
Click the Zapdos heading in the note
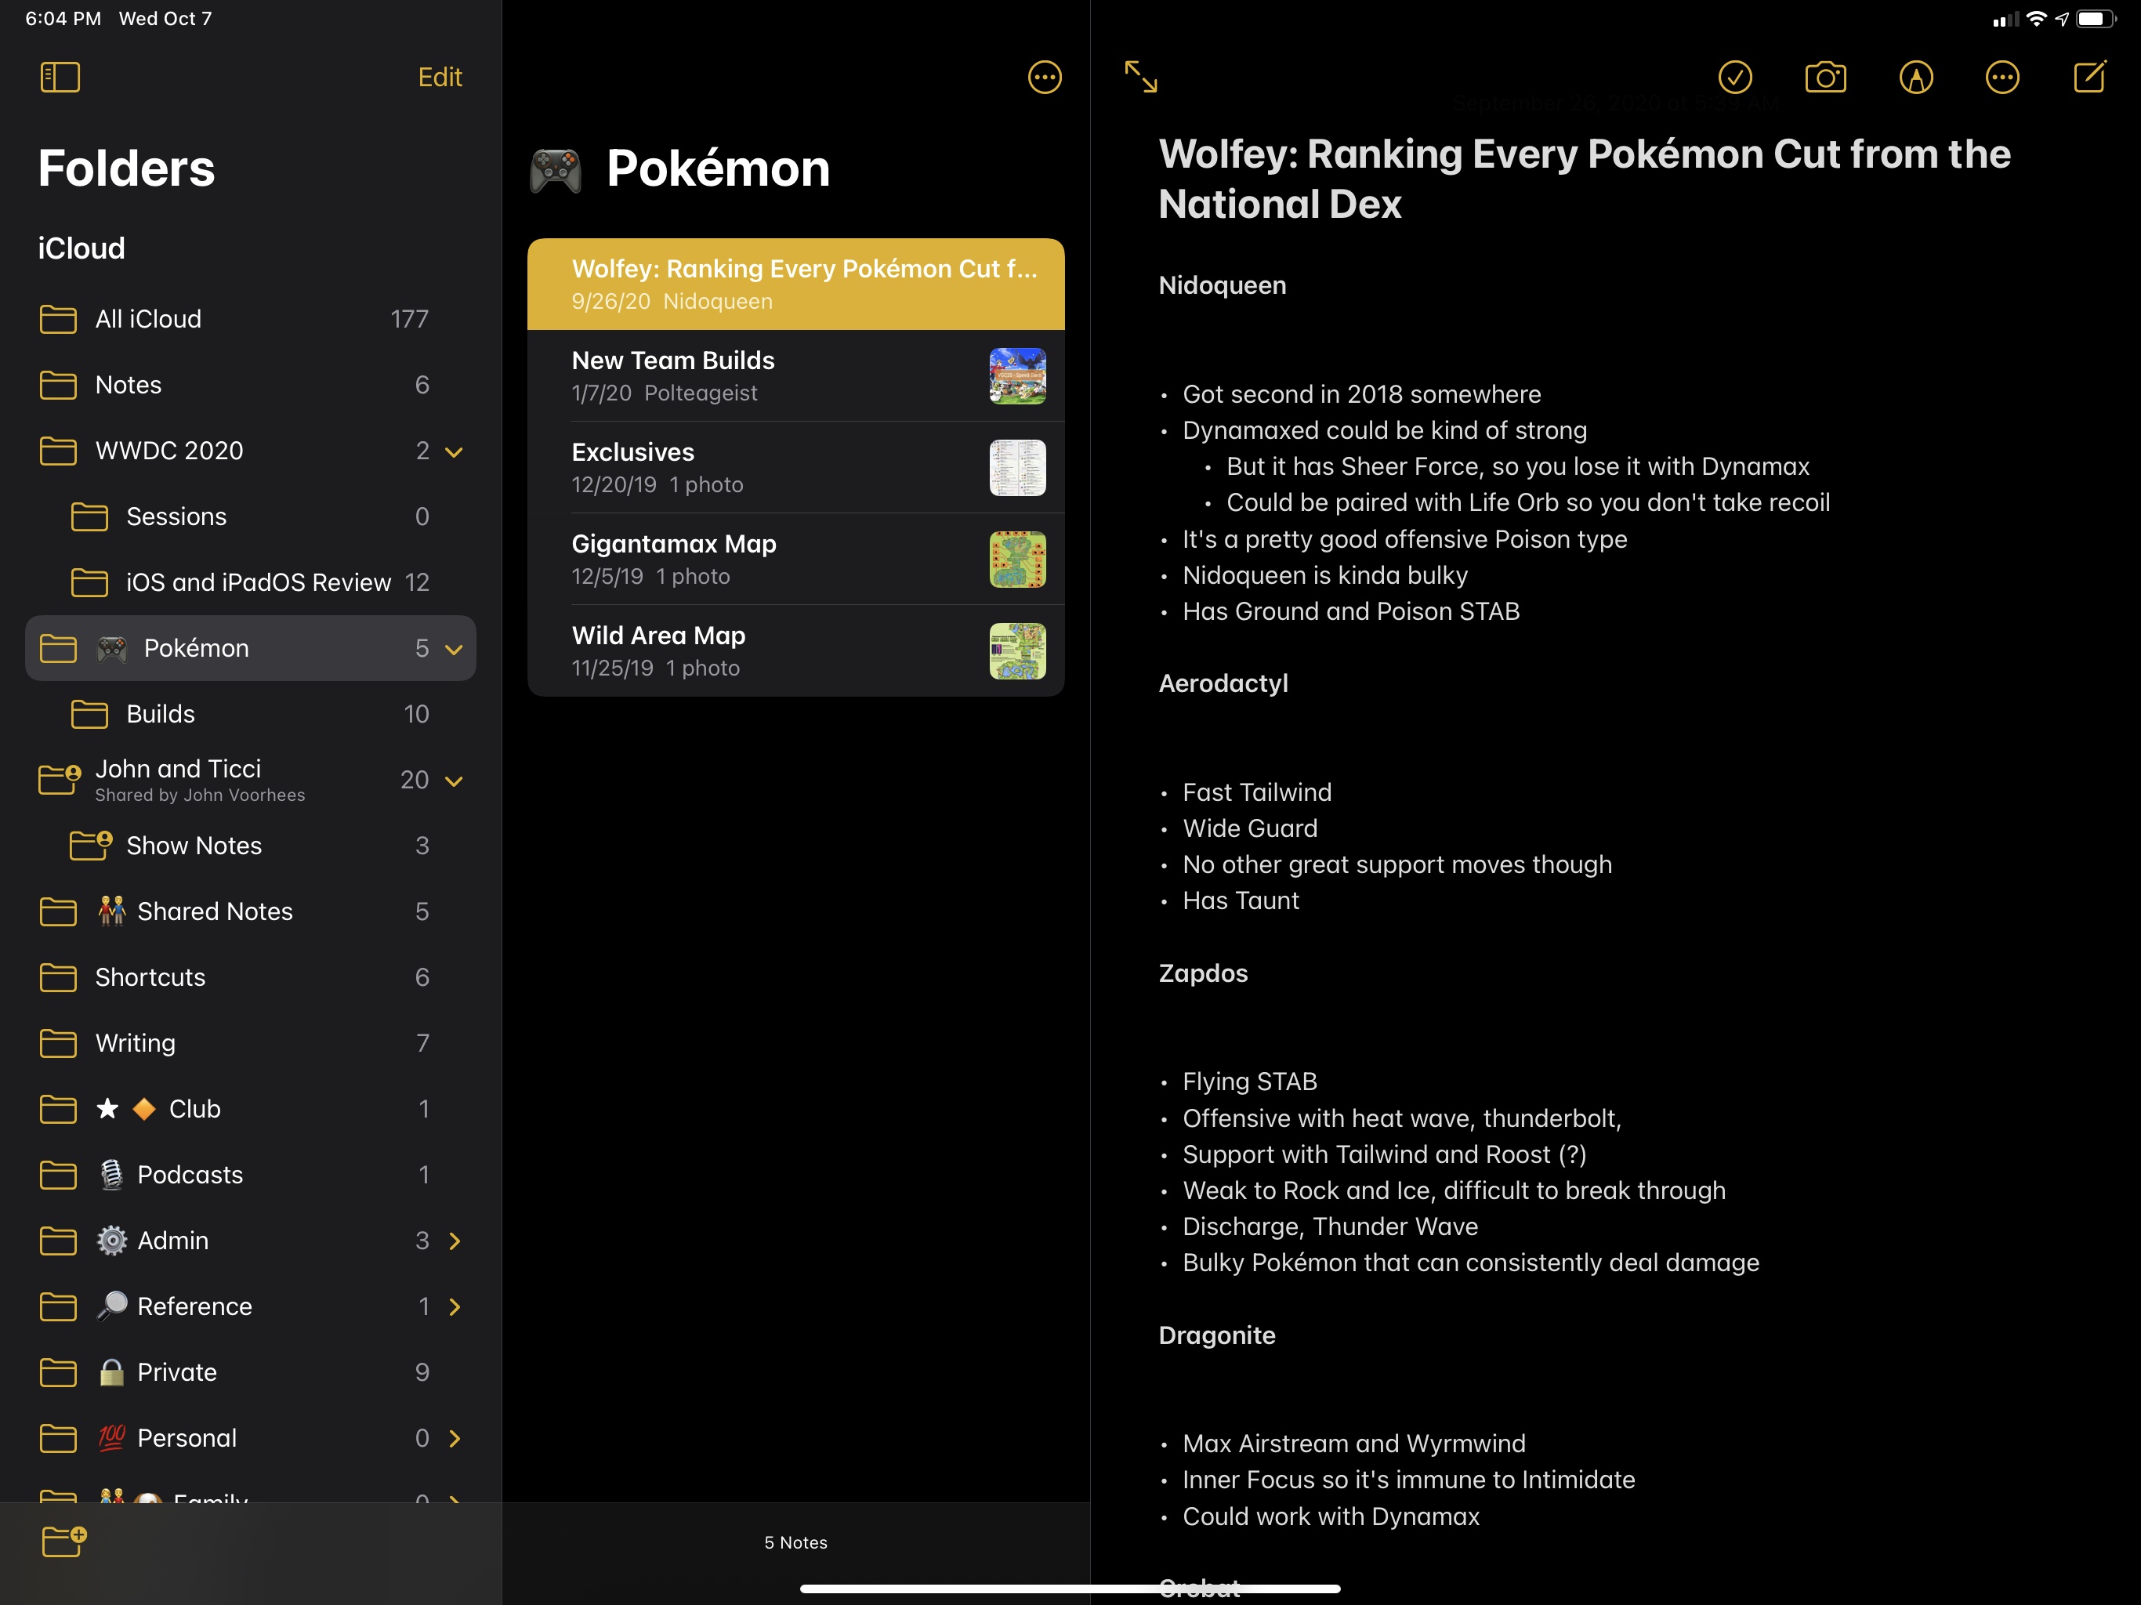pyautogui.click(x=1203, y=973)
